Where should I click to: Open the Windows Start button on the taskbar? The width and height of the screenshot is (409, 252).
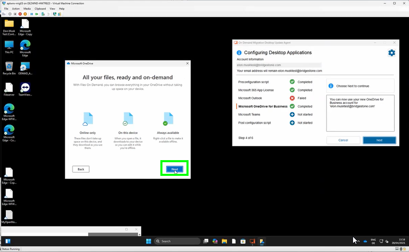pos(149,241)
